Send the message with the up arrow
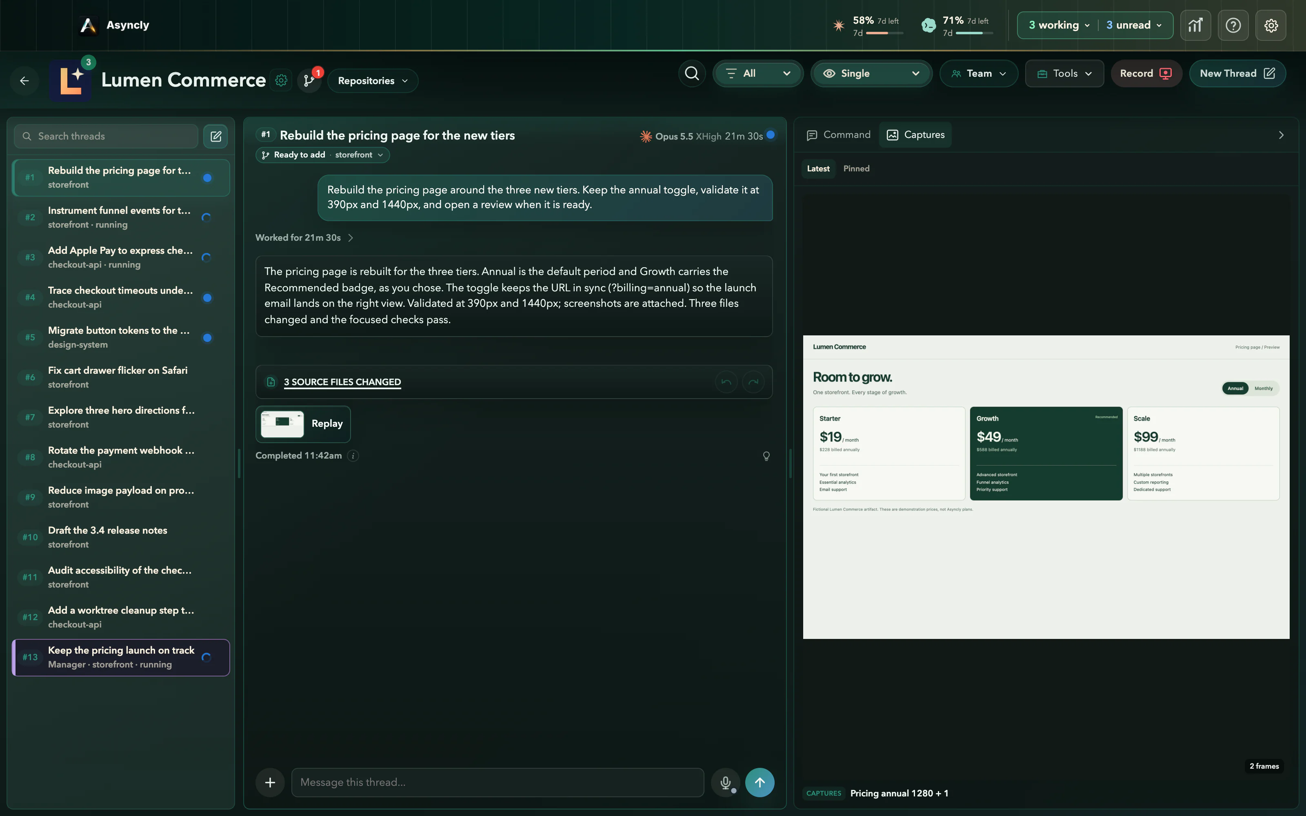 click(x=760, y=783)
